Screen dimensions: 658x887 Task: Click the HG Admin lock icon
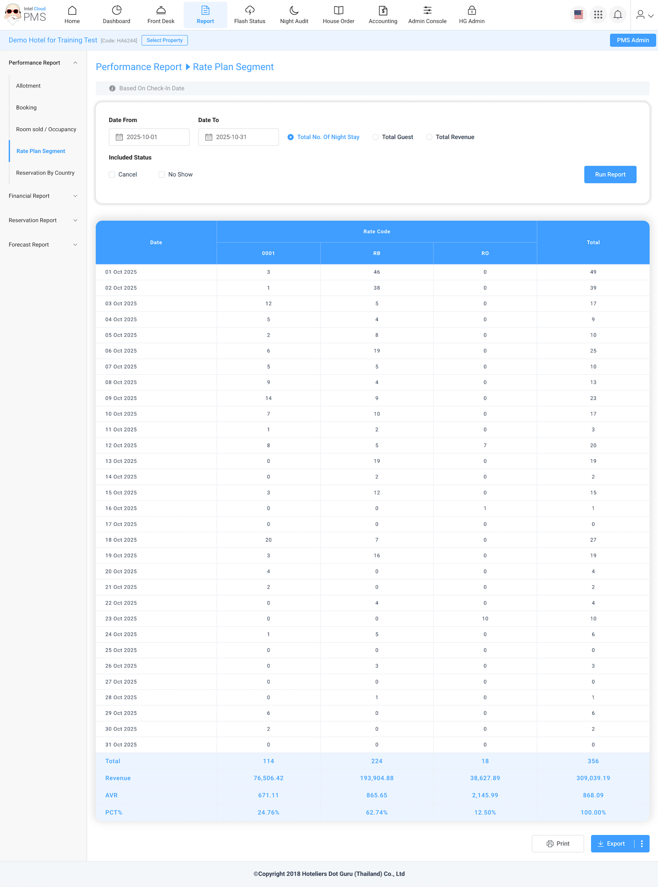coord(472,11)
